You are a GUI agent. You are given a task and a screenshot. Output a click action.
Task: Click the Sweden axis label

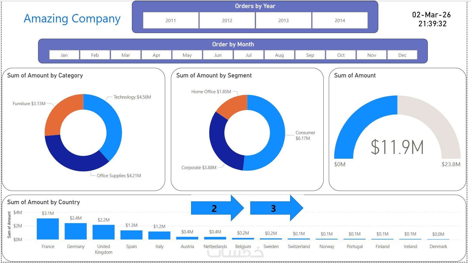[271, 247]
